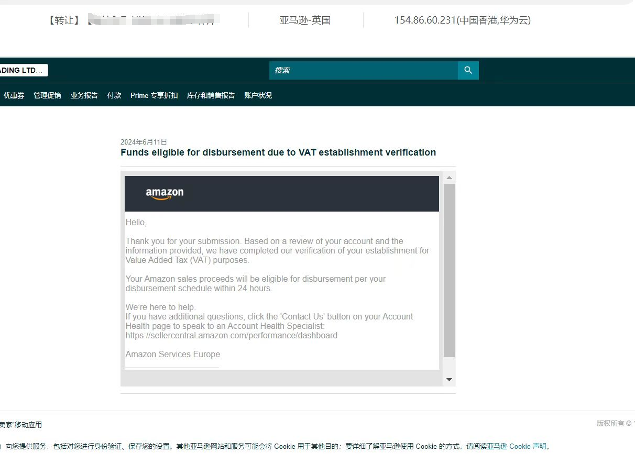Image resolution: width=635 pixels, height=464 pixels.
Task: Click the "卖家"移动应用 footer link
Action: [21, 425]
